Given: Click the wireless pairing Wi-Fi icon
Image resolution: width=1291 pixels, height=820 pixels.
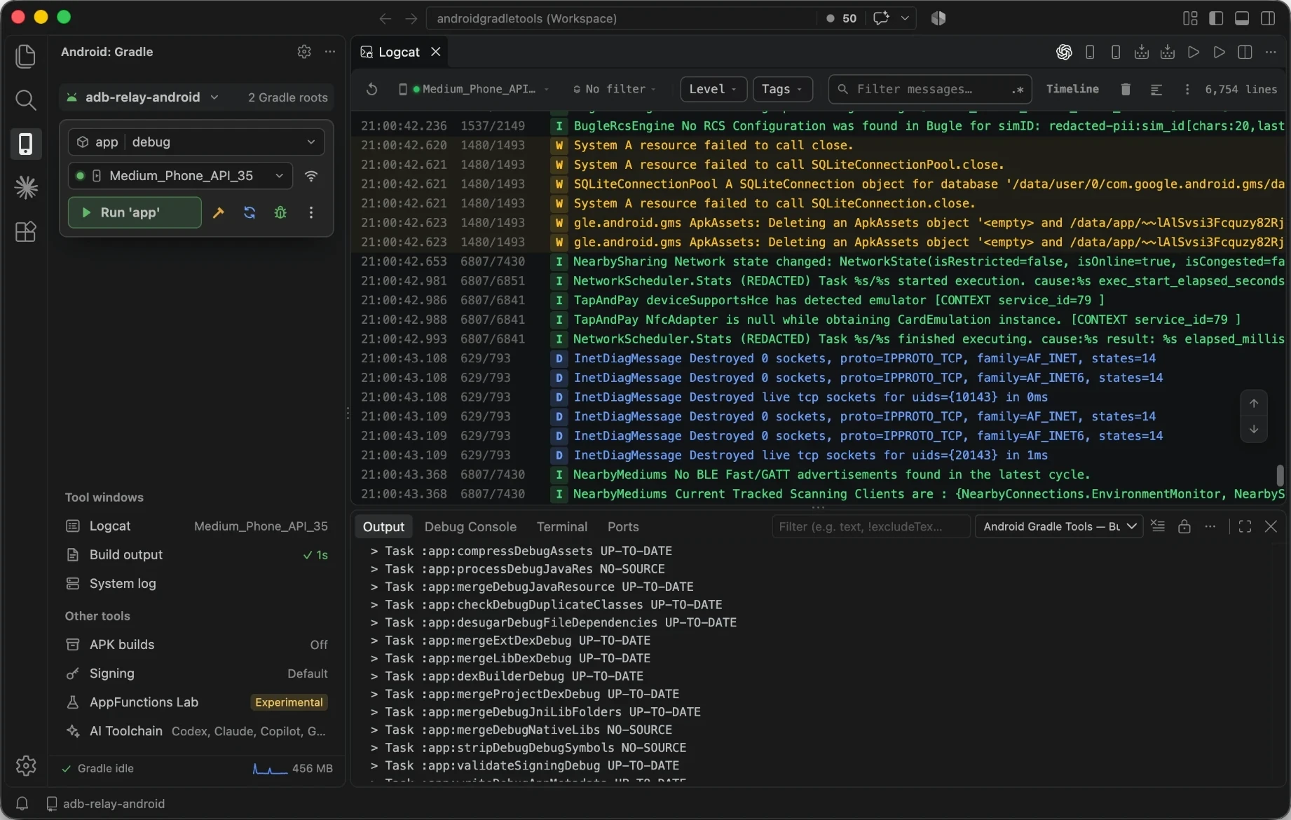Looking at the screenshot, I should 311,176.
